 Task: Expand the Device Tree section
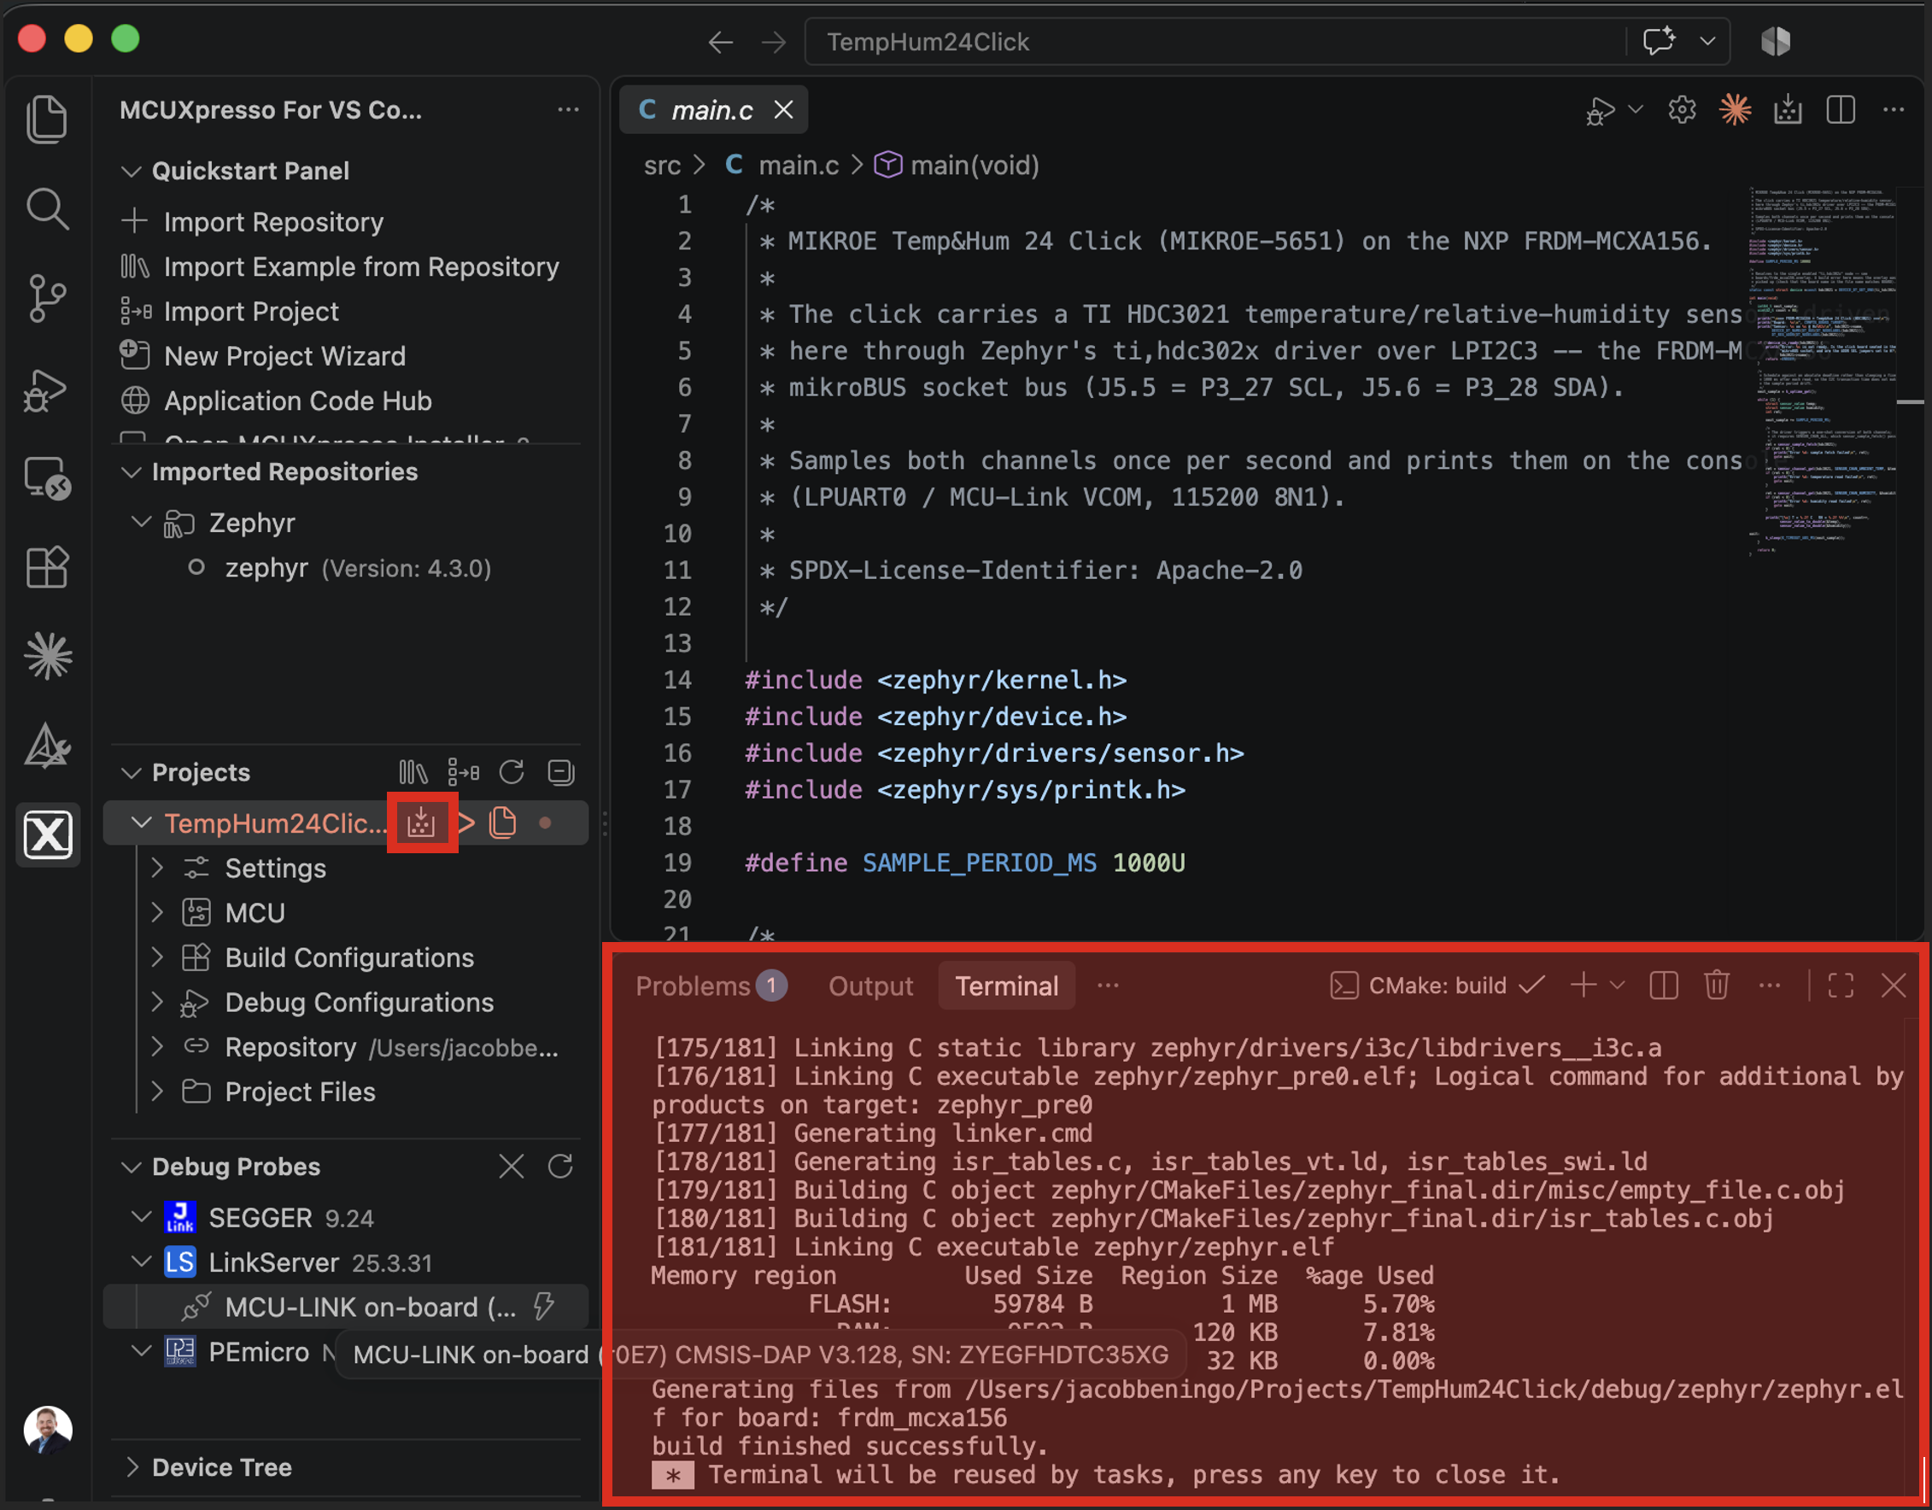point(131,1466)
